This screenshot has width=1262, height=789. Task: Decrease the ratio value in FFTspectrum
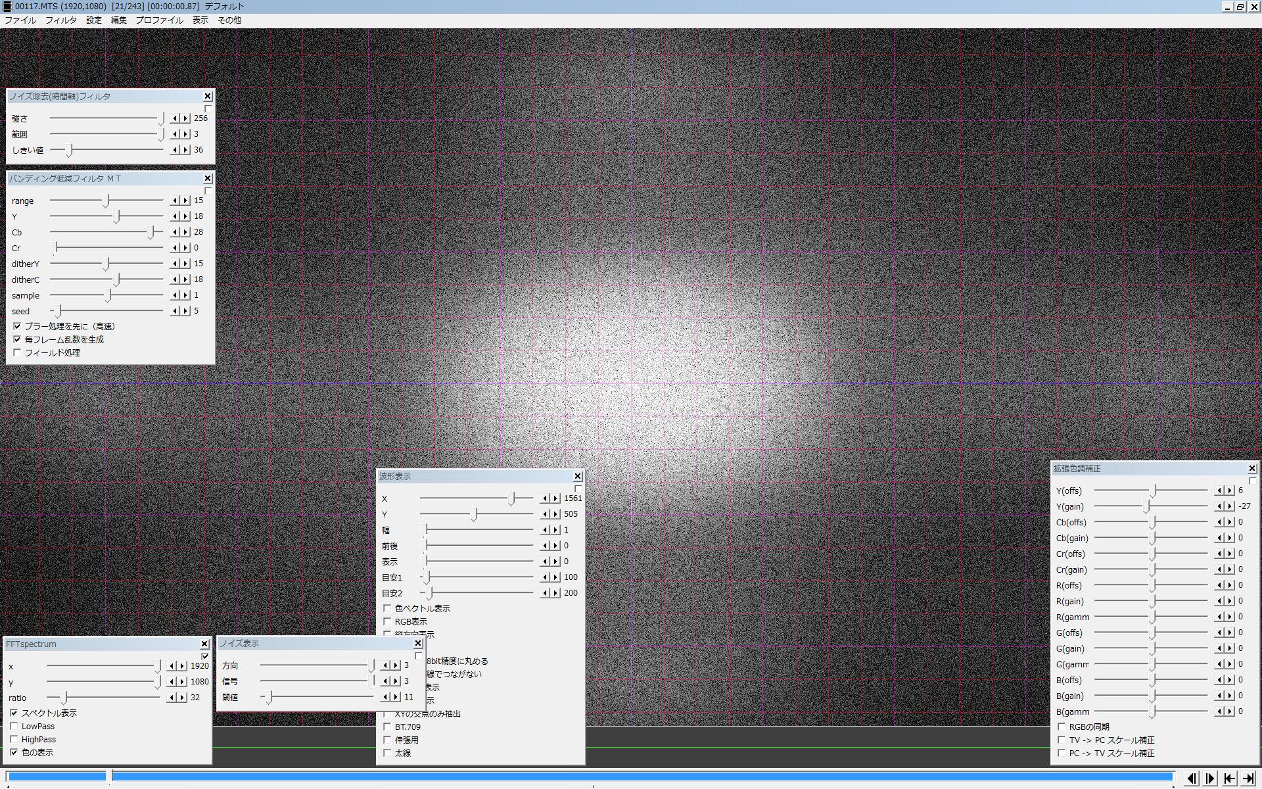(x=173, y=698)
